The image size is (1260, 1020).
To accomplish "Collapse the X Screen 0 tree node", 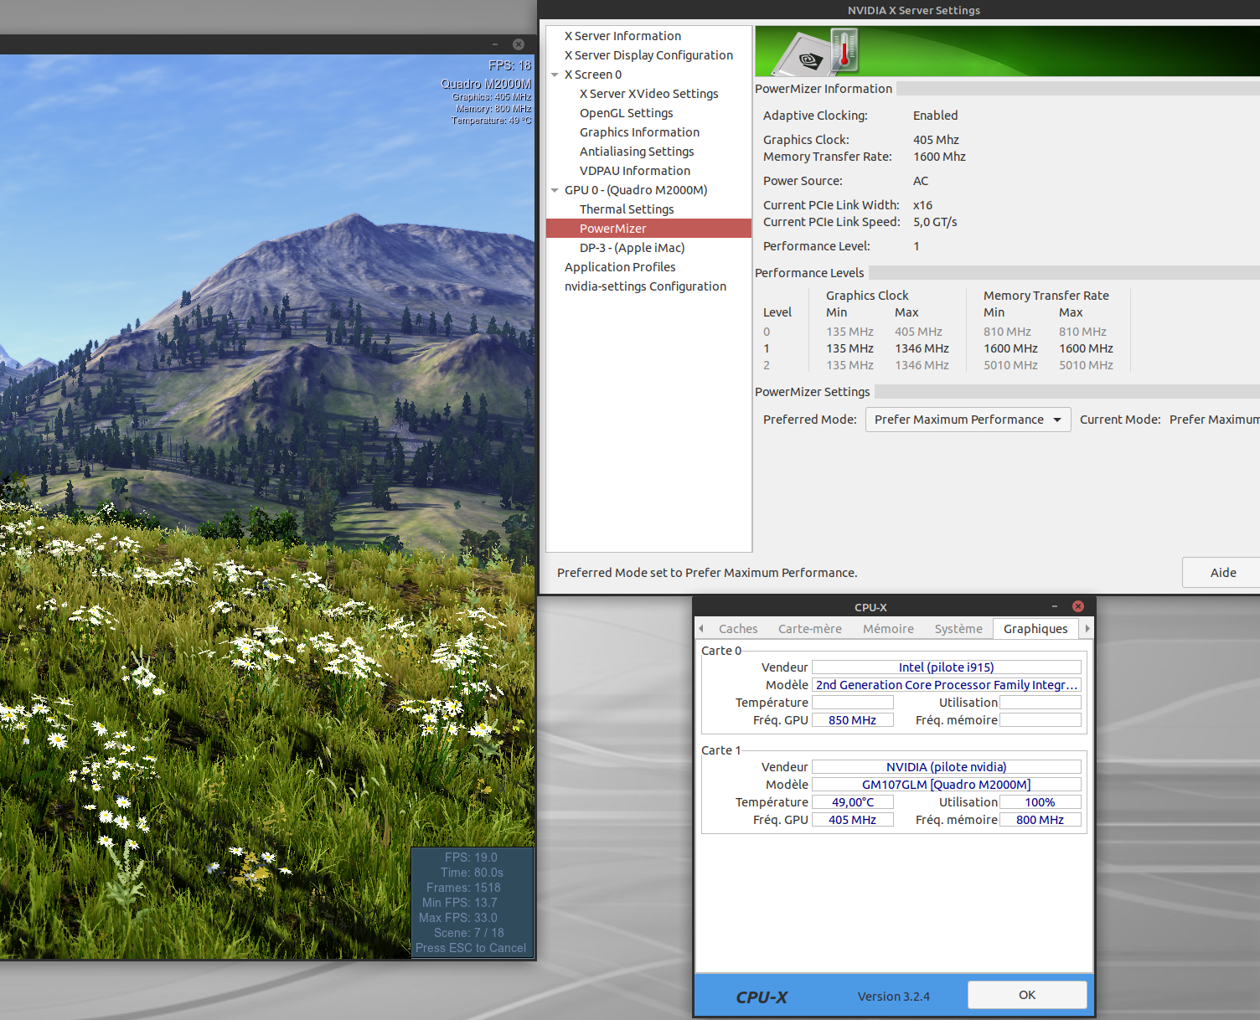I will (x=555, y=75).
